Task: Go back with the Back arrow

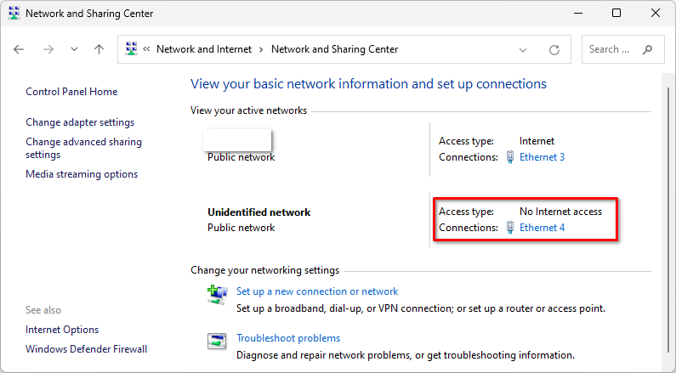Action: tap(19, 49)
